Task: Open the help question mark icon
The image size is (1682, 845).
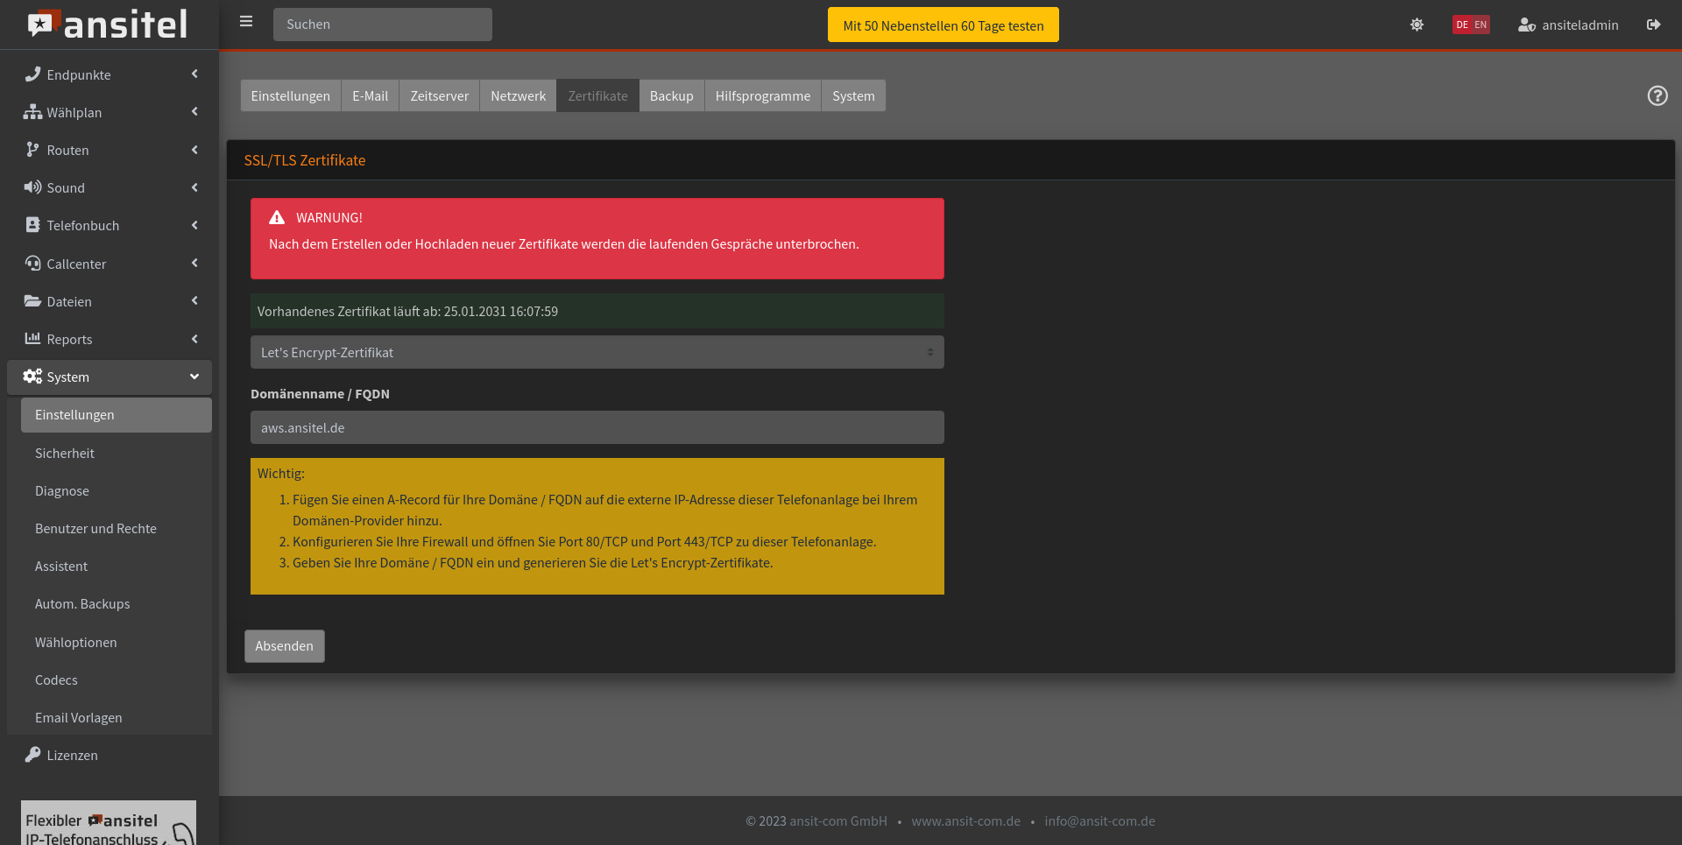Action: [x=1657, y=95]
